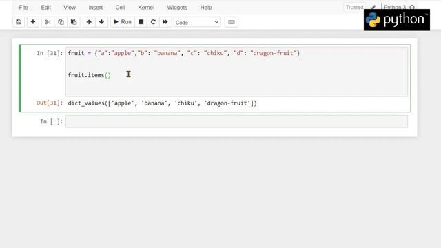
Task: Click the Out[31] output prompt label
Action: point(50,103)
